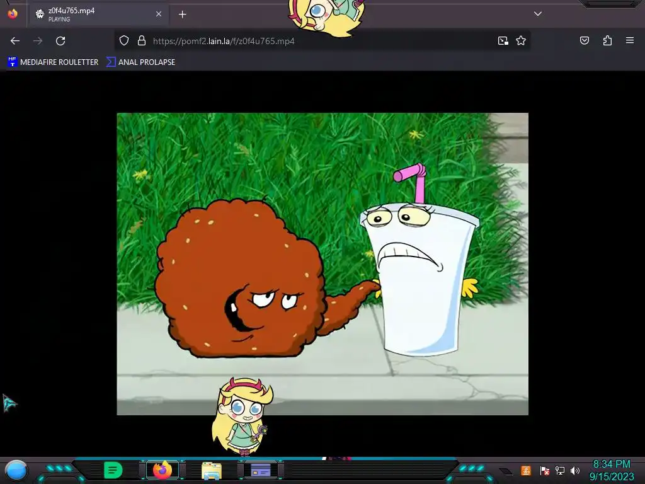Reload the page with refresh icon
This screenshot has width=645, height=484.
coord(60,41)
